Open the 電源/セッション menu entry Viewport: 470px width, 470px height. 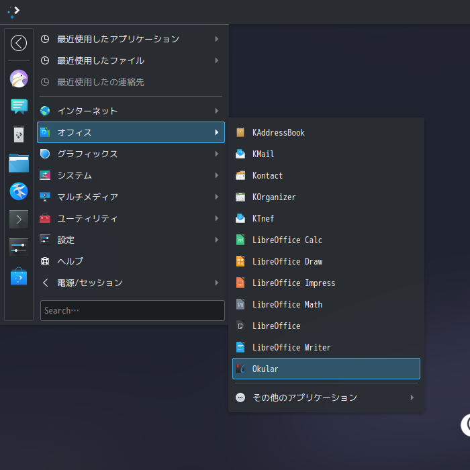(131, 283)
